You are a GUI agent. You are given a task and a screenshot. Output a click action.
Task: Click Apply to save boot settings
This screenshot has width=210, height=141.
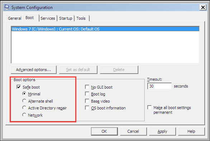162,131
